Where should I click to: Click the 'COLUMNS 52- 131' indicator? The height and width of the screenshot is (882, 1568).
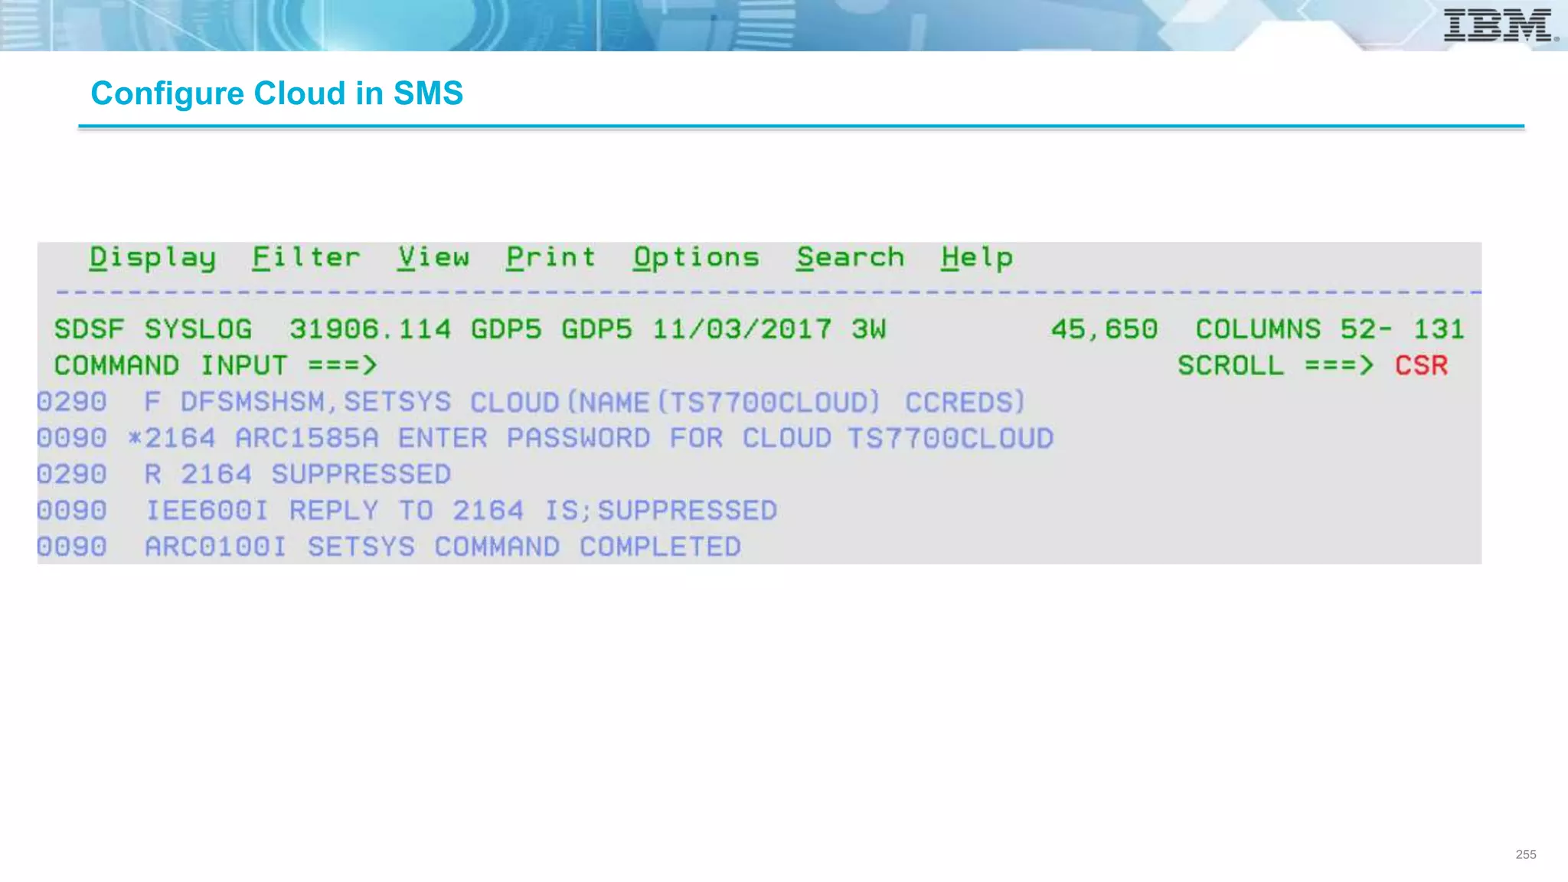(x=1329, y=329)
